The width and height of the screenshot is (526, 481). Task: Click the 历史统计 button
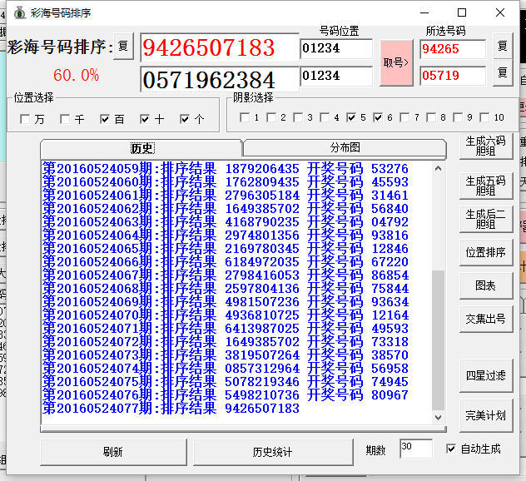coord(272,452)
